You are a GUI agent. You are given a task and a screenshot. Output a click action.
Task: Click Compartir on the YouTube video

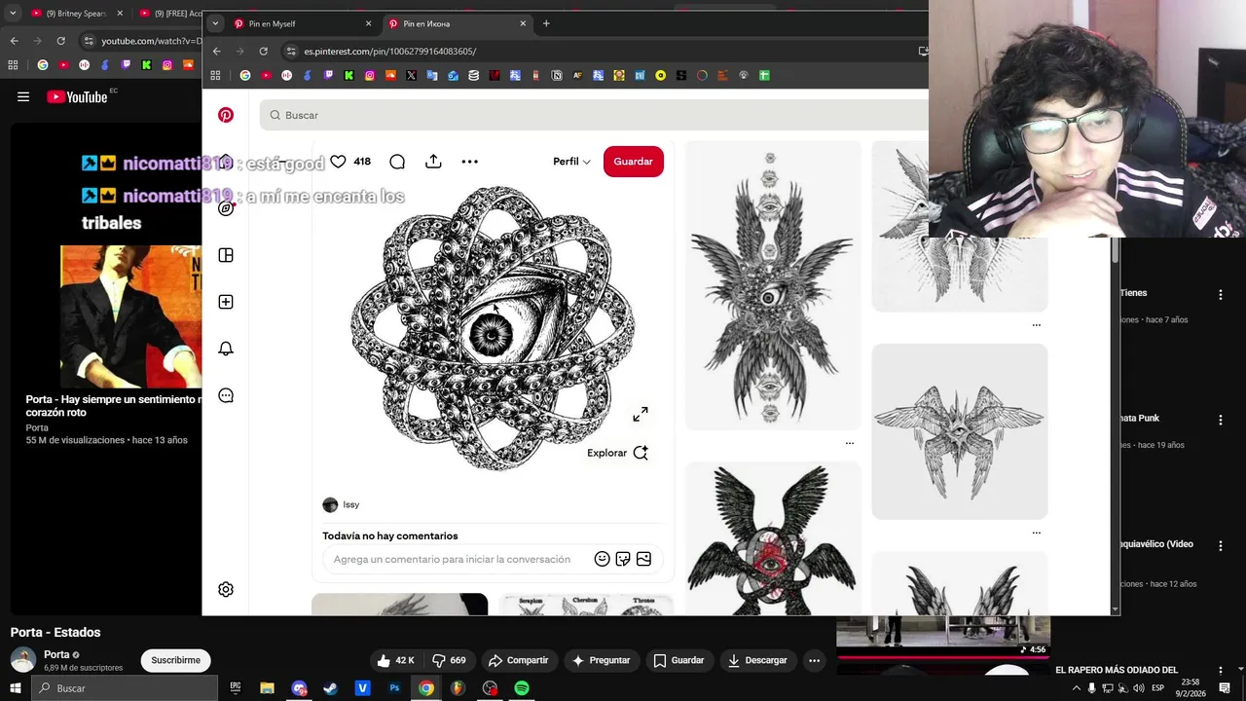(519, 660)
